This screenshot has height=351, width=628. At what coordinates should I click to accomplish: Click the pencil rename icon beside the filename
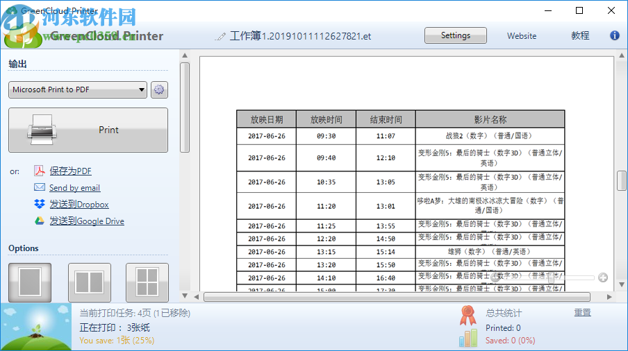click(220, 36)
